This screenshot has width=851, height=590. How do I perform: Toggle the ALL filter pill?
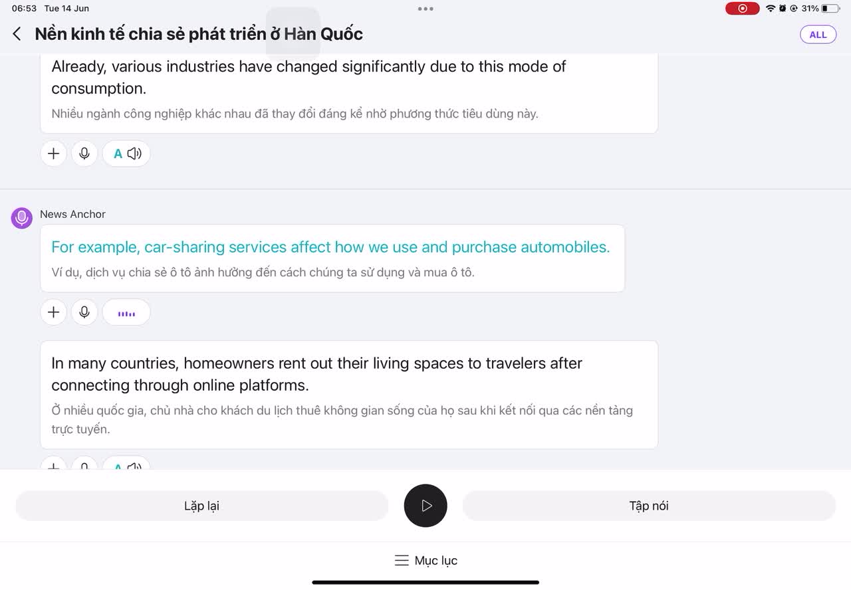(818, 35)
